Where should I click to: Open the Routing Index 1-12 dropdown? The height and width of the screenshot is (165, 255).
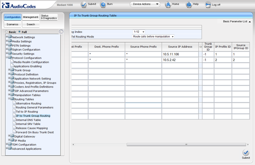[139, 32]
